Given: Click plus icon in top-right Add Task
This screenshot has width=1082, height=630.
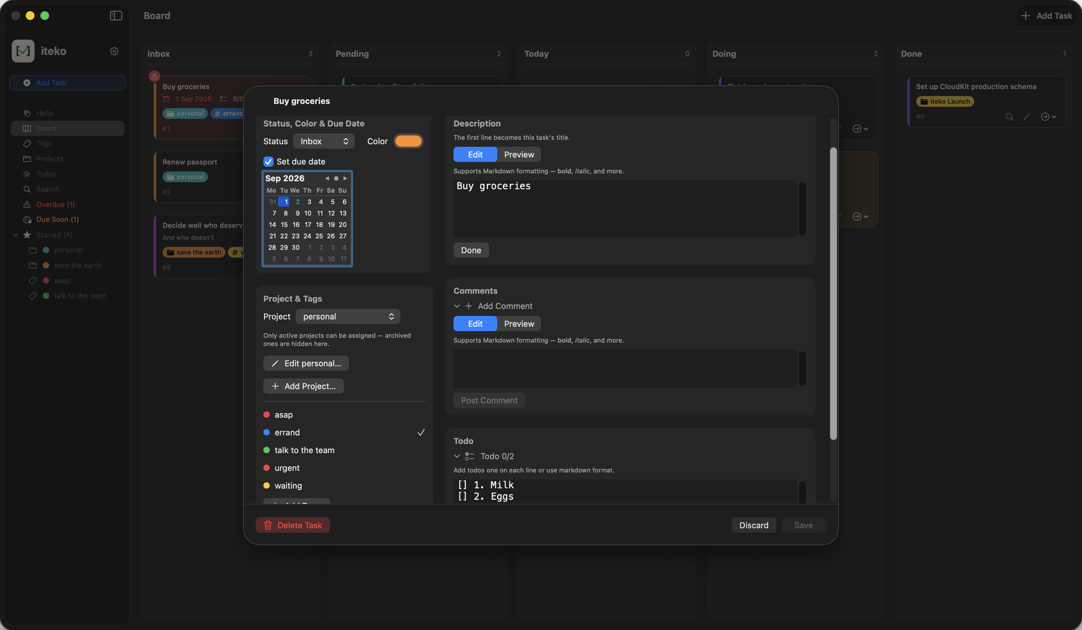Looking at the screenshot, I should [1025, 16].
